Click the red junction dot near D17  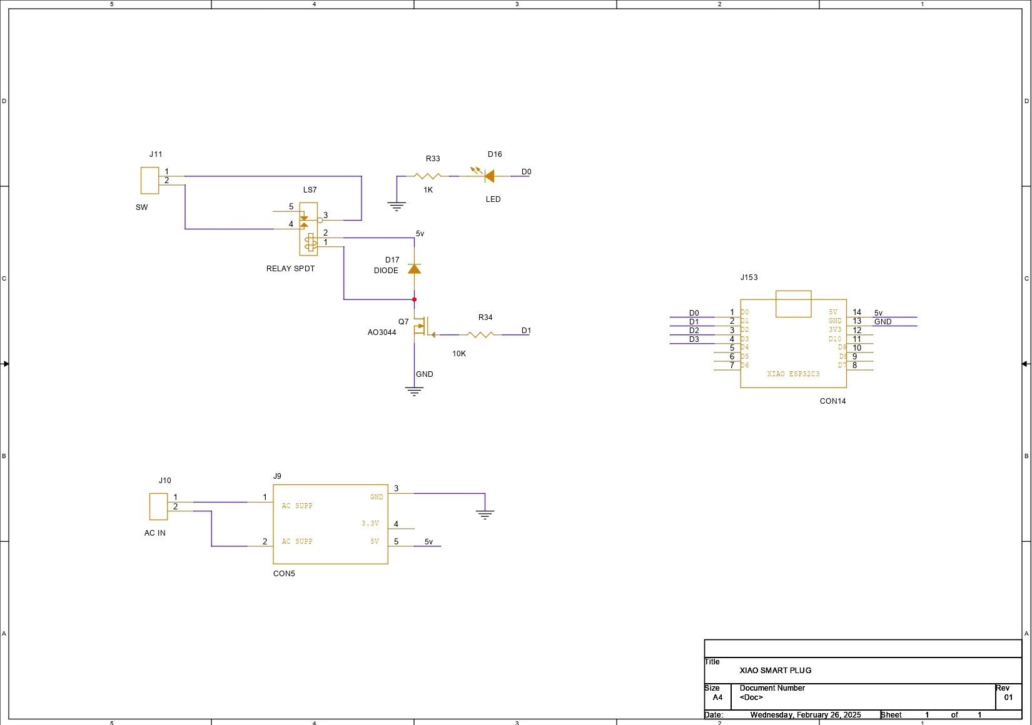[414, 299]
